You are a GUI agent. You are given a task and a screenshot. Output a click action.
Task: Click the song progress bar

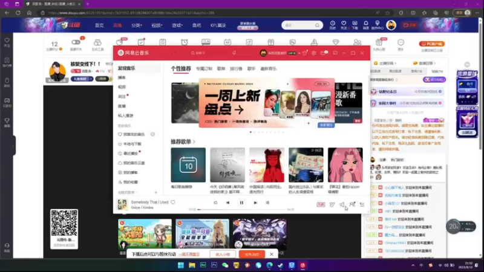241,209
